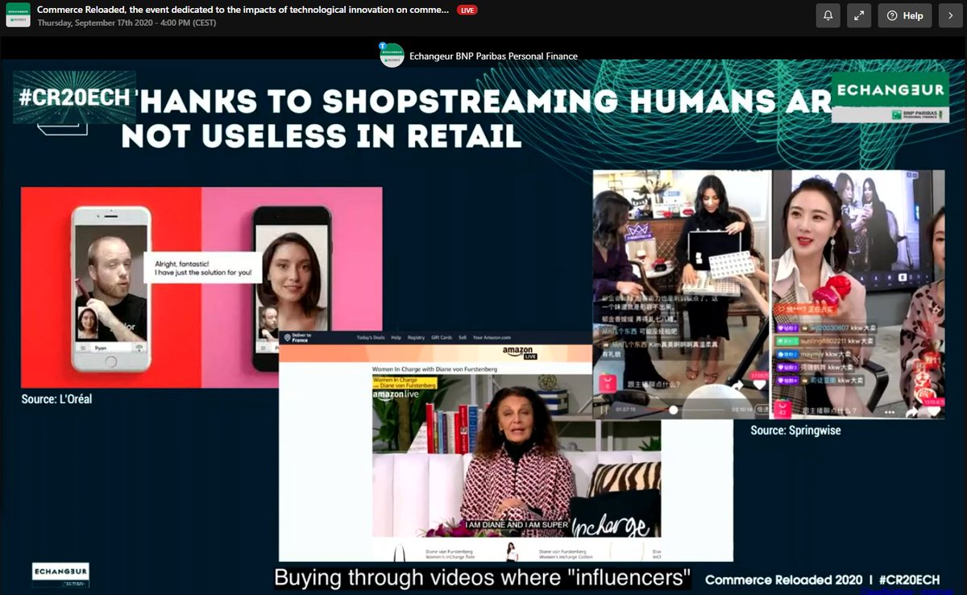Image resolution: width=967 pixels, height=595 pixels.
Task: Click the Commerce Reloaded 2020 footer text
Action: pos(822,580)
